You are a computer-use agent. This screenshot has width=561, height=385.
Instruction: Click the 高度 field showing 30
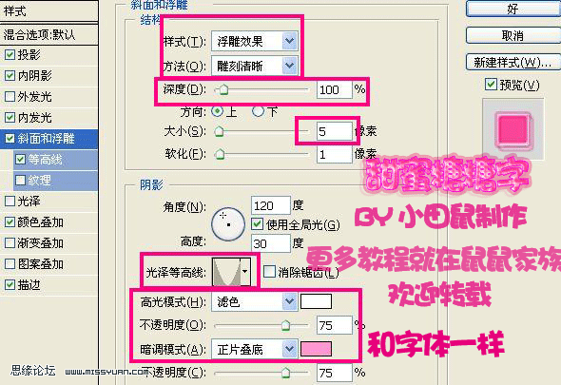point(270,243)
